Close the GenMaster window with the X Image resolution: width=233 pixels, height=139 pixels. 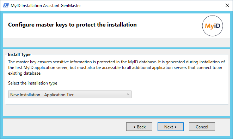pyautogui.click(x=227, y=5)
